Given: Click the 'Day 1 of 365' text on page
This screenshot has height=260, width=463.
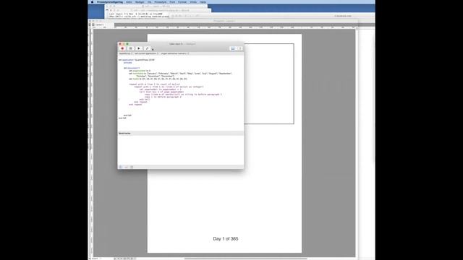Looking at the screenshot, I should [x=226, y=239].
